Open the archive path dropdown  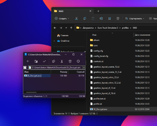tap(84, 67)
